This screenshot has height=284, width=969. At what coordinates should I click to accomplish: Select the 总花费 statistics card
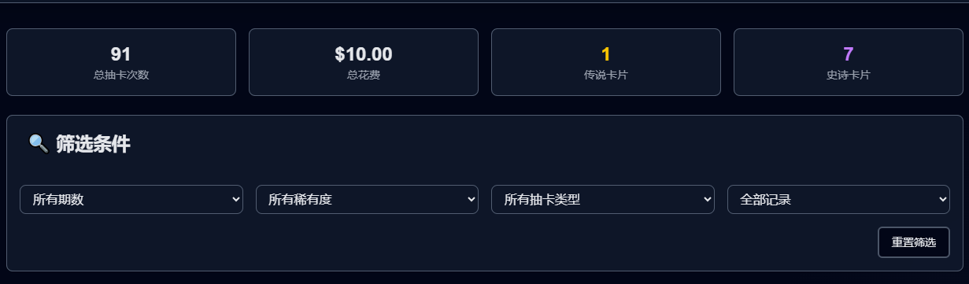(364, 62)
